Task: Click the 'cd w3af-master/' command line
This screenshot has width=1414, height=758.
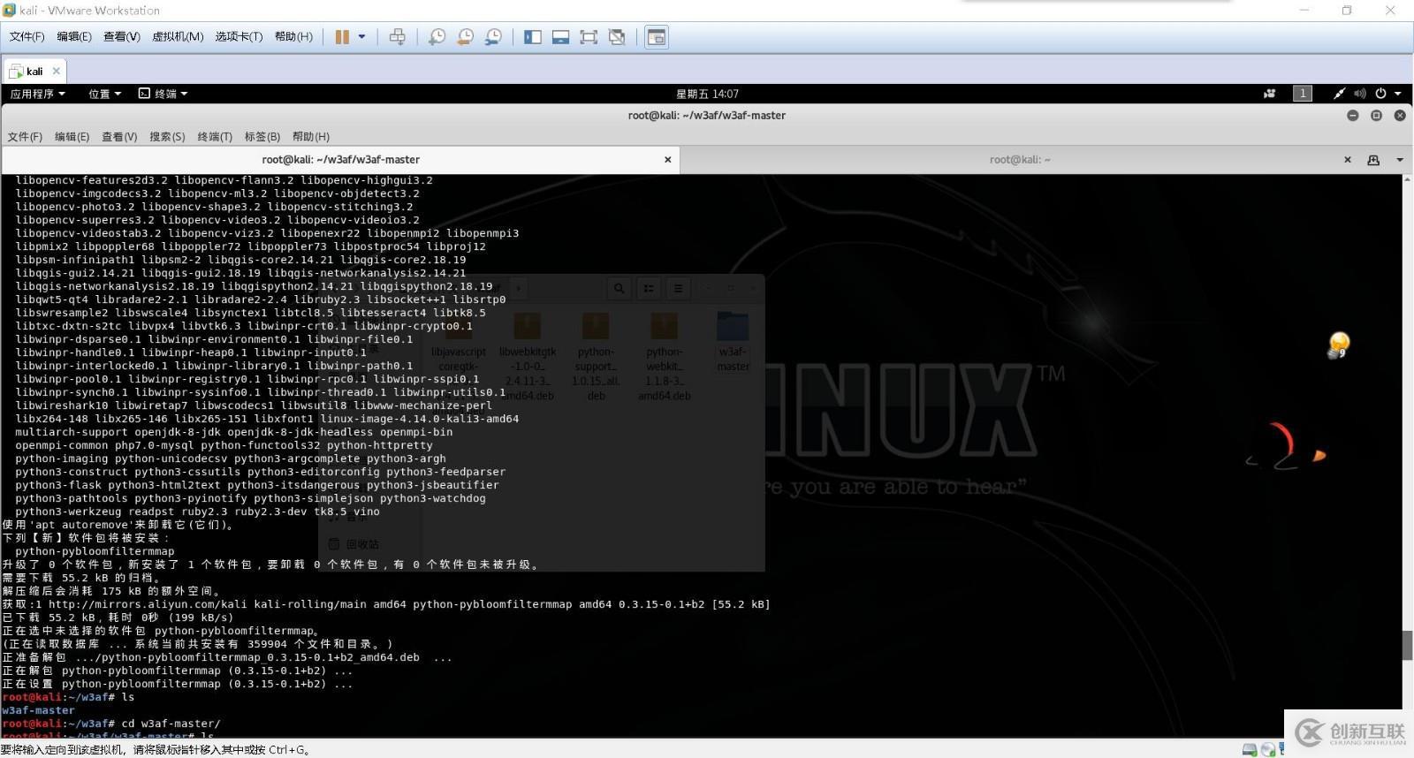Action: click(171, 724)
